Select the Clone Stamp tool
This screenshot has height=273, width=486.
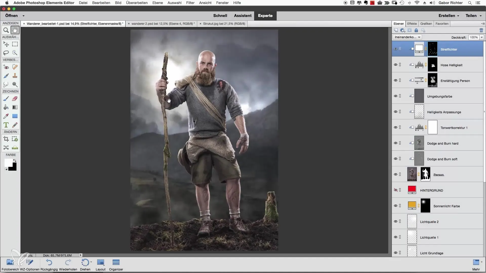point(15,76)
